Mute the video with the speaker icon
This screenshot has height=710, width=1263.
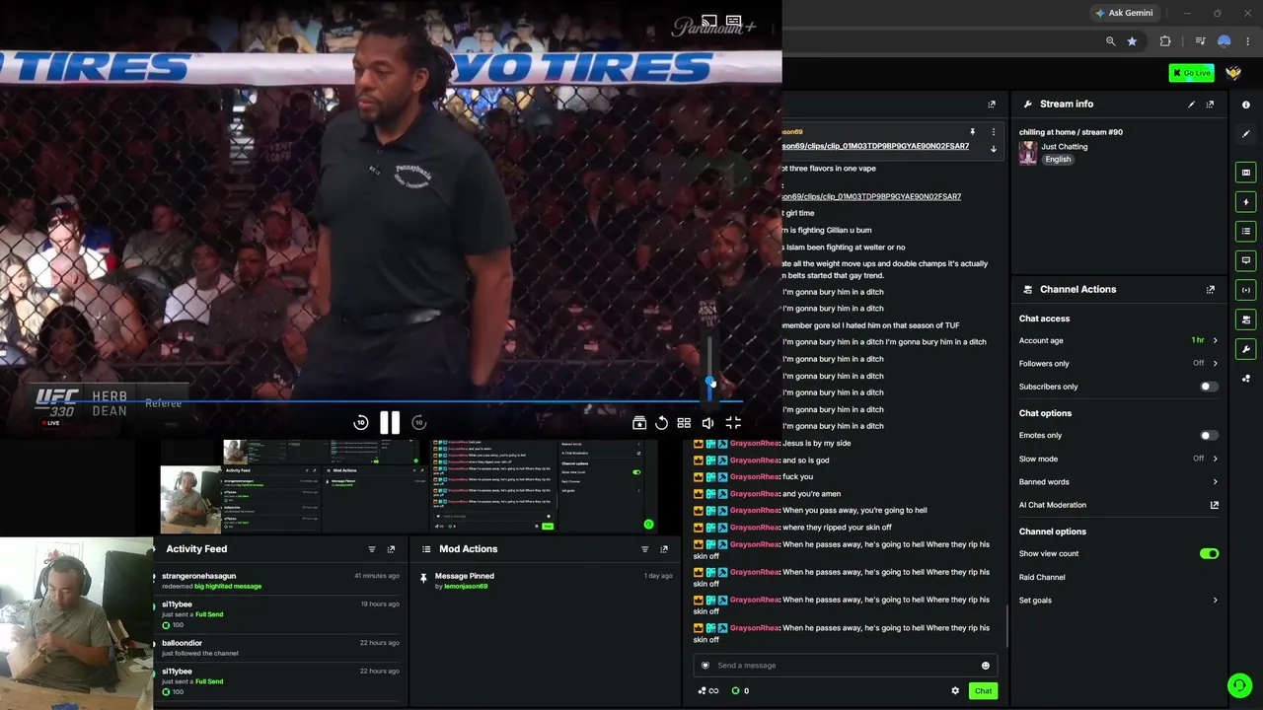tap(707, 423)
